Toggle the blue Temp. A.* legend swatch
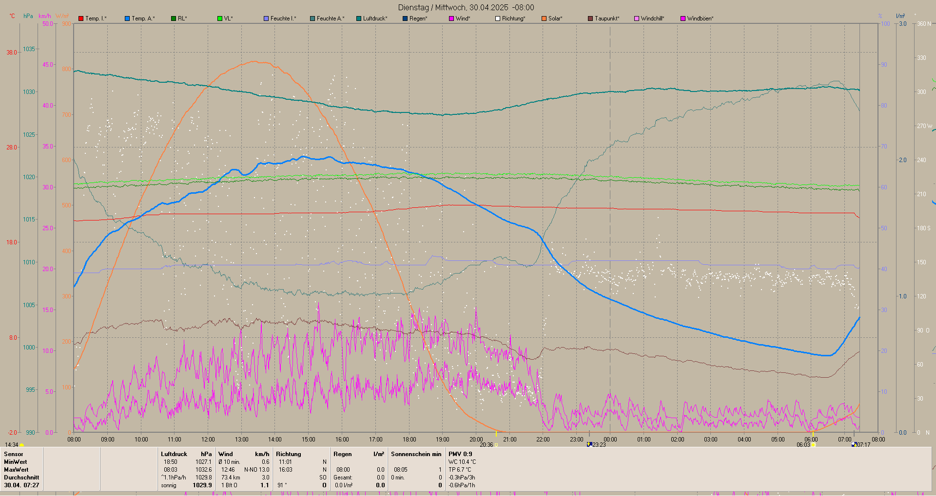Viewport: 936px width, 496px height. point(127,18)
